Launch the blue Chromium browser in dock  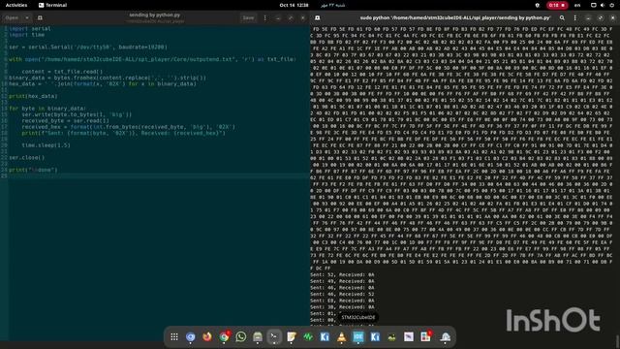point(191,336)
